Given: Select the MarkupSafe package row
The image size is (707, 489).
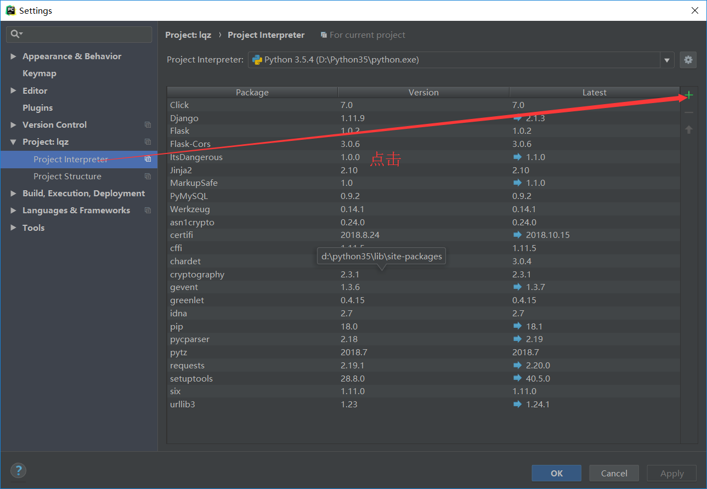Looking at the screenshot, I should (x=423, y=183).
